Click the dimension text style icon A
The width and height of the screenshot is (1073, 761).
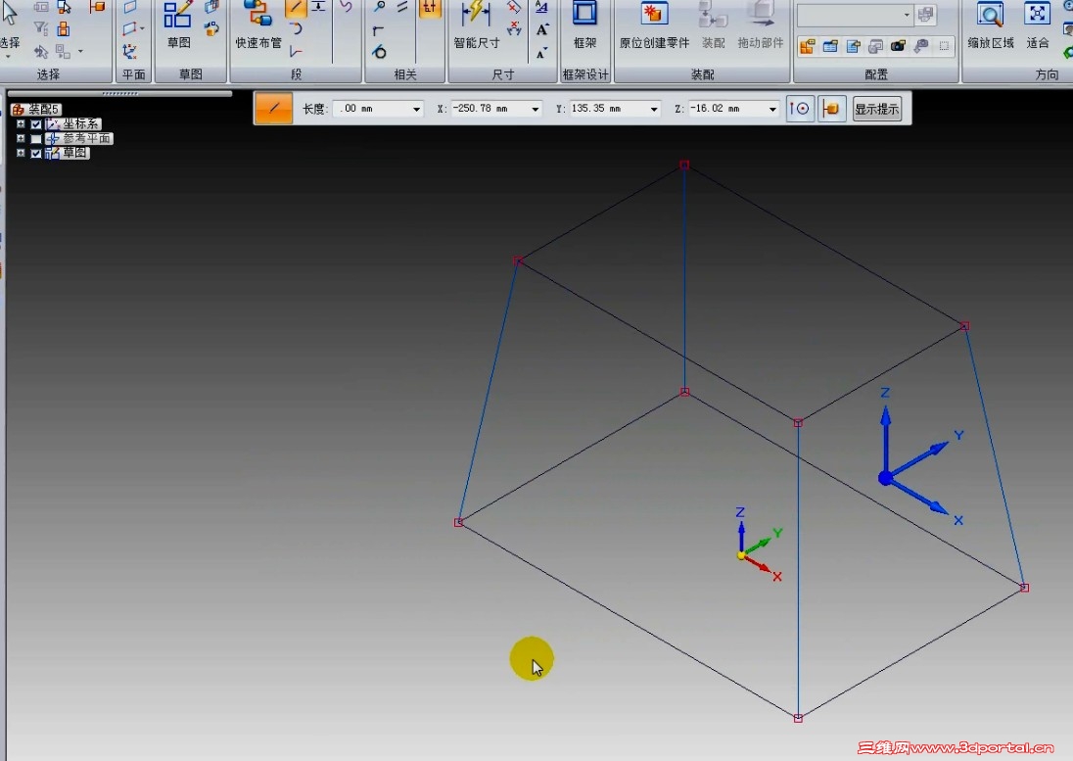541,8
